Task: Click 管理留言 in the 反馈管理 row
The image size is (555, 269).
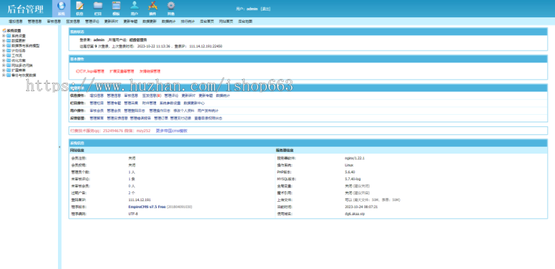Action: (97, 118)
